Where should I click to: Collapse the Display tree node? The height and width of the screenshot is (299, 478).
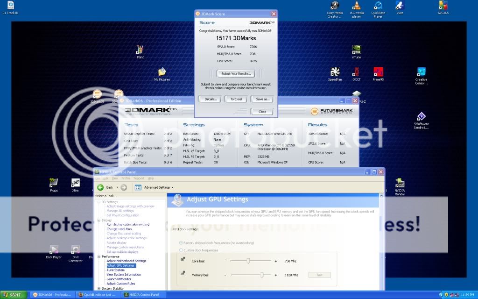click(99, 220)
